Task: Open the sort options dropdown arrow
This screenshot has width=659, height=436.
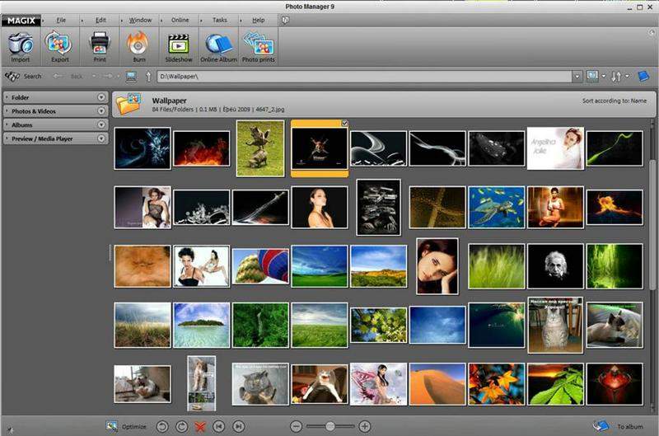Action: coord(627,77)
